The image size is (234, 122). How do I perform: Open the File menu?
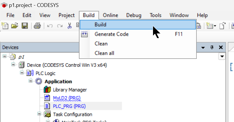tap(10, 15)
